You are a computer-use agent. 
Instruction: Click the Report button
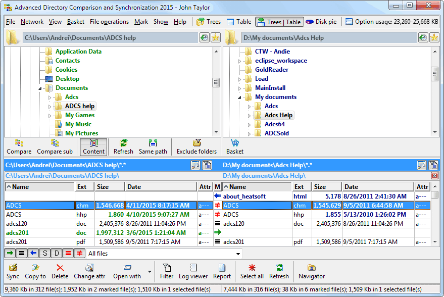tap(222, 272)
